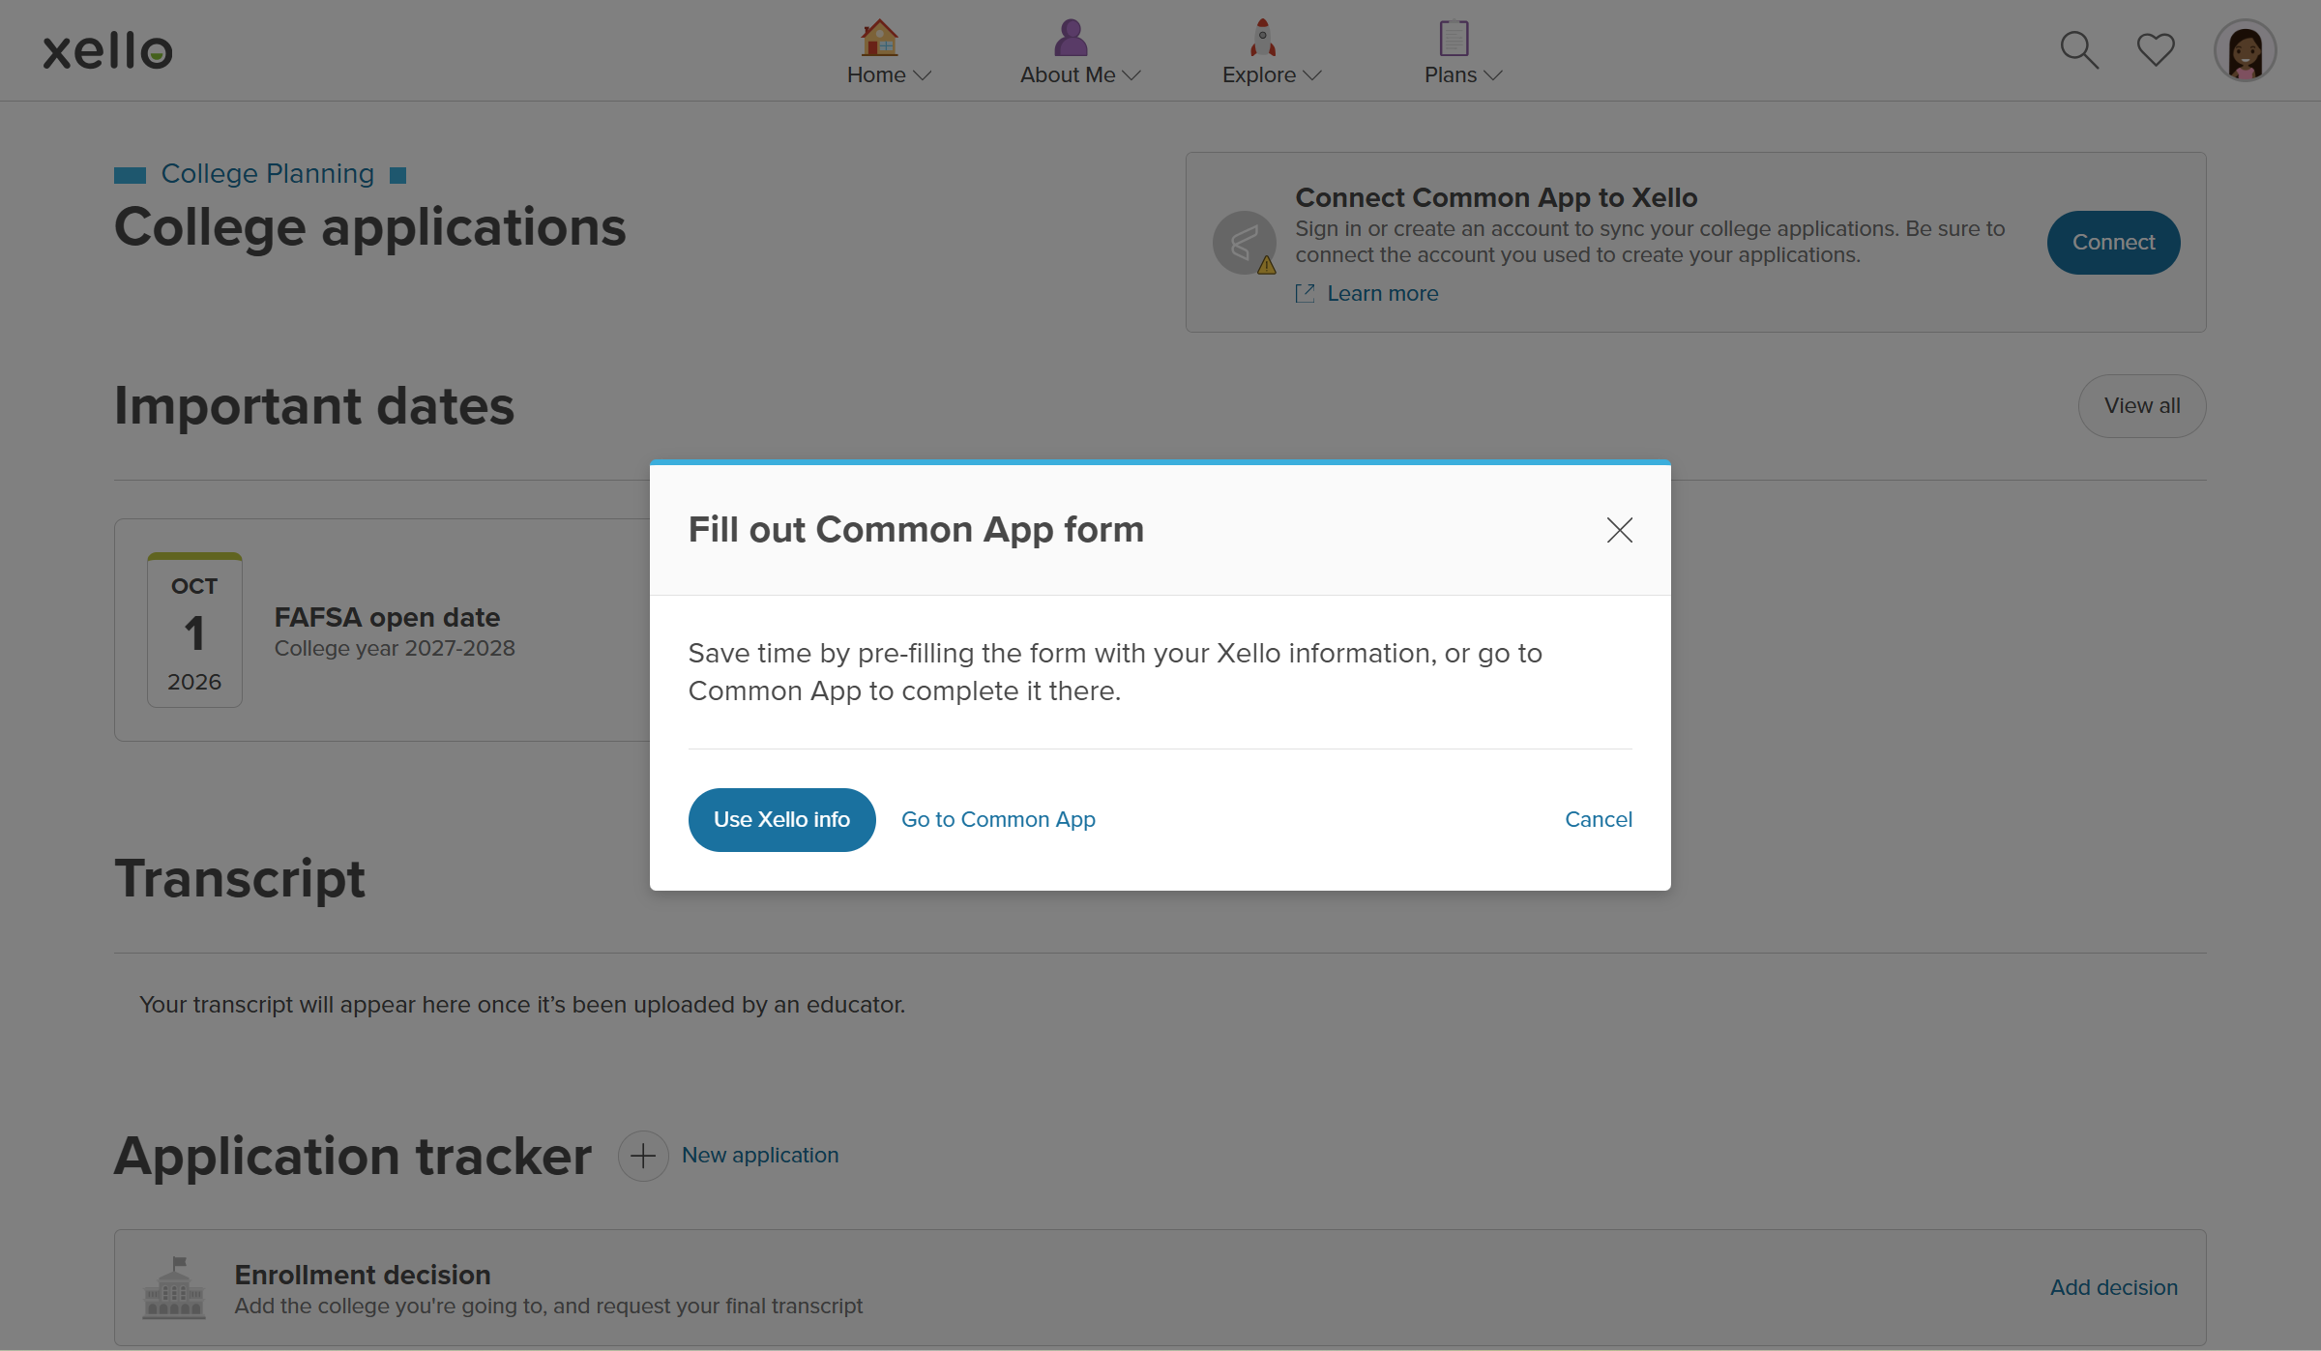Click the Learn more link
The height and width of the screenshot is (1351, 2321).
coord(1382,294)
